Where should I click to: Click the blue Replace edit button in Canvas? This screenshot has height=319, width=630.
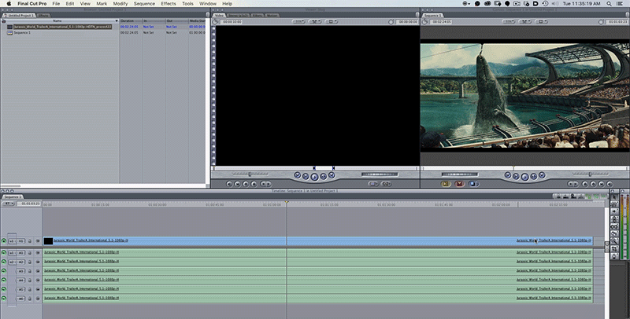pos(473,184)
